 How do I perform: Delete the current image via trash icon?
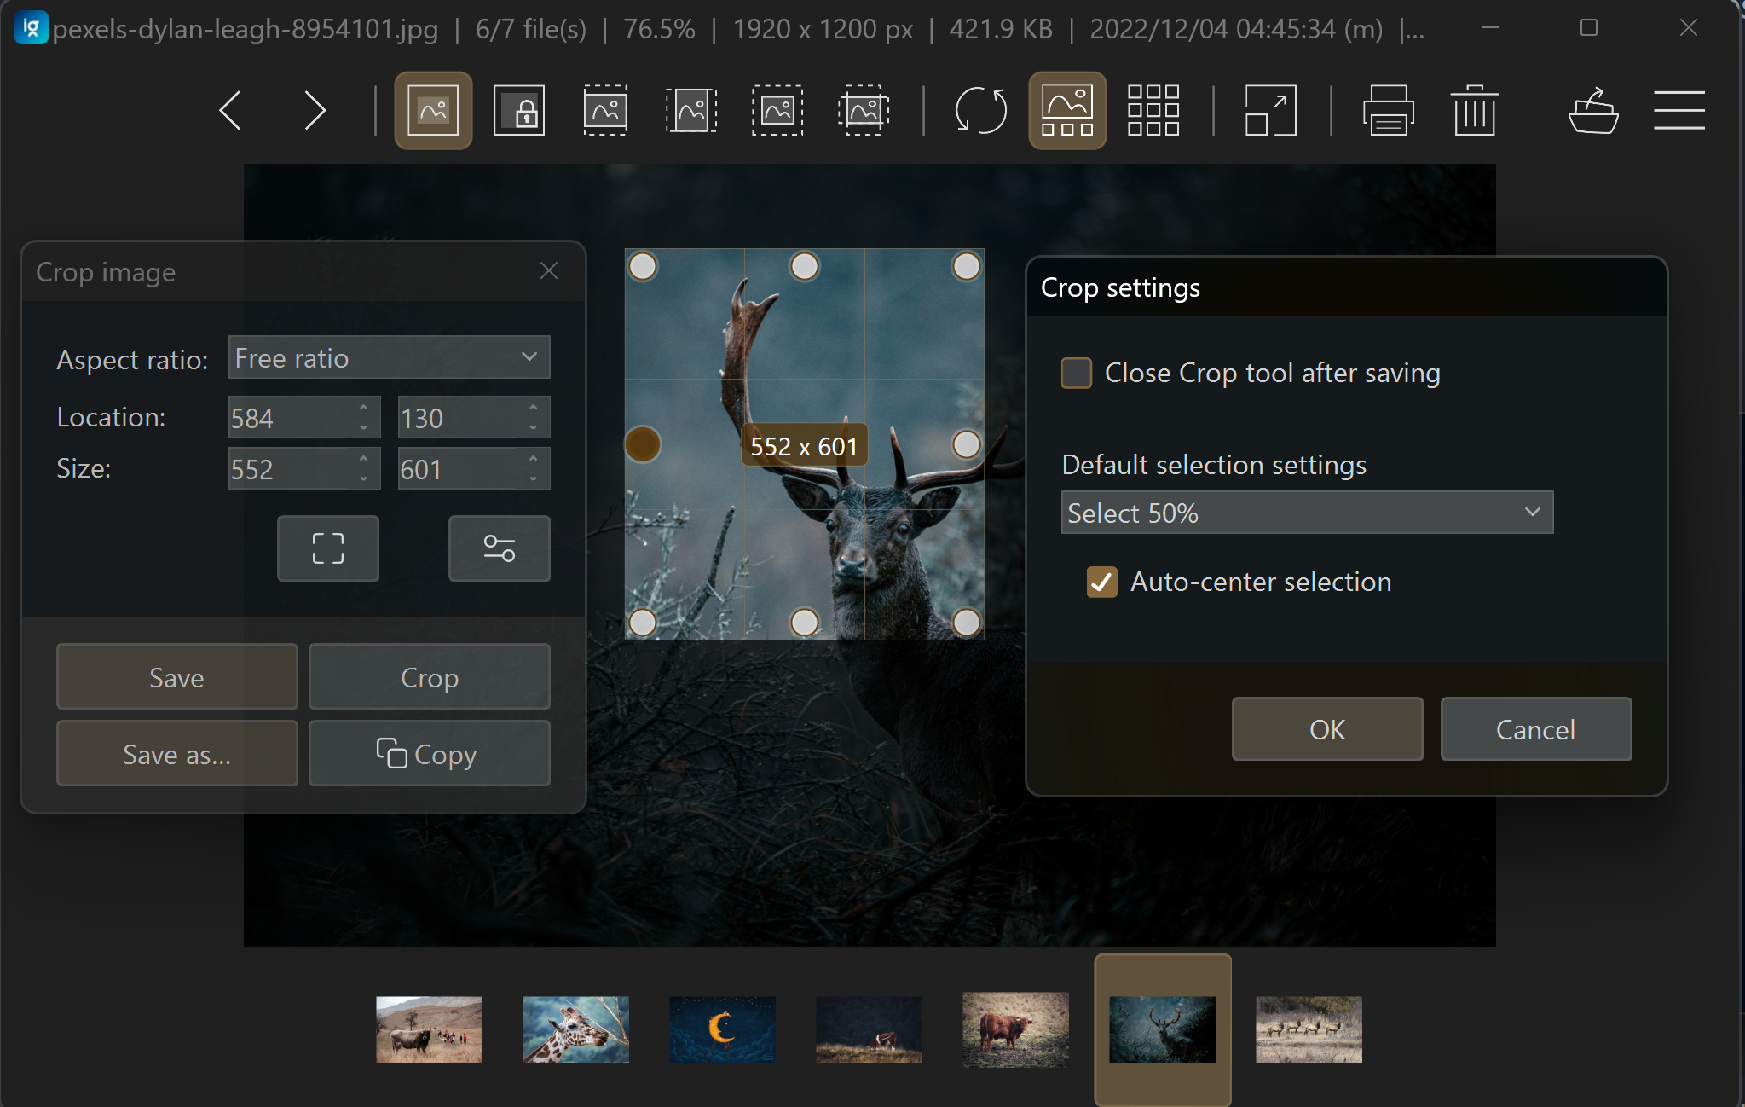point(1475,110)
